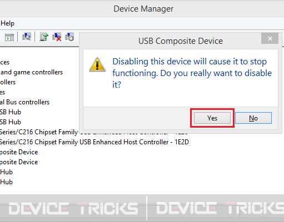This screenshot has height=222, width=284.
Task: Click the Scan for hardware changes icon
Action: point(27,37)
